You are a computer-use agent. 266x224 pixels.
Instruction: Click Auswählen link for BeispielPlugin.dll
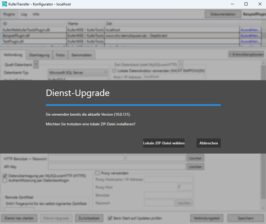click(x=250, y=36)
